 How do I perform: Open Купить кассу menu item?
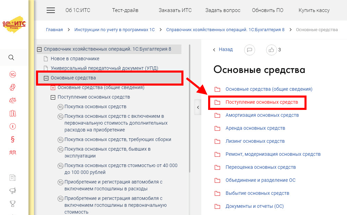pyautogui.click(x=314, y=10)
